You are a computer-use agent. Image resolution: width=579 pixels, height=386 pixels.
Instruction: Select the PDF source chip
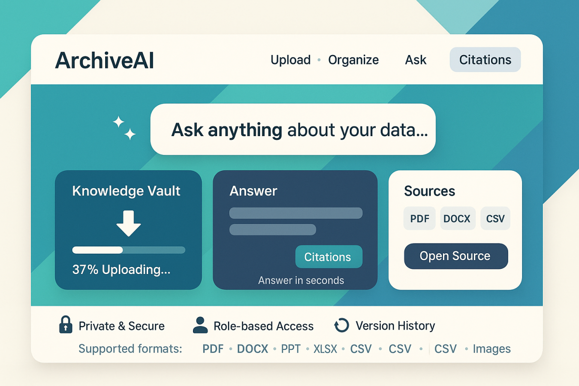click(419, 219)
